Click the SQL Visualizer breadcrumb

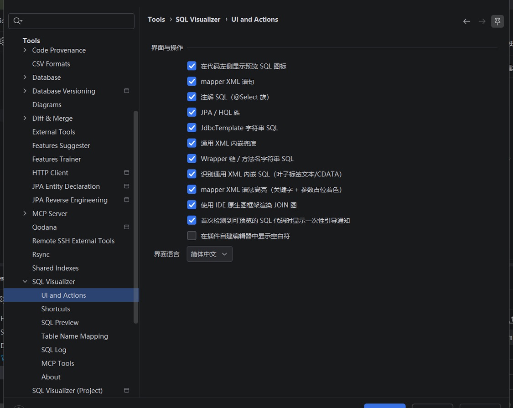(x=198, y=20)
